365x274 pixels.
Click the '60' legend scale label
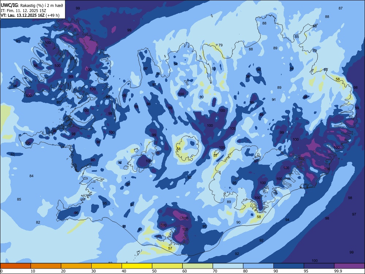tap(185, 271)
